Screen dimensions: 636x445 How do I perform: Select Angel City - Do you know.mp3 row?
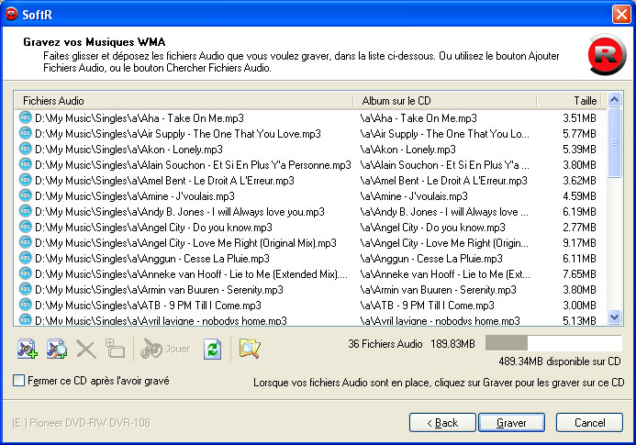coord(311,228)
